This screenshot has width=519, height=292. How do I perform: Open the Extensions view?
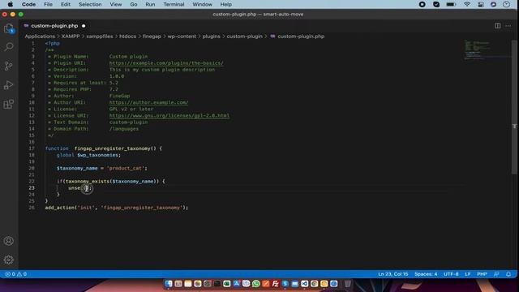coord(9,105)
